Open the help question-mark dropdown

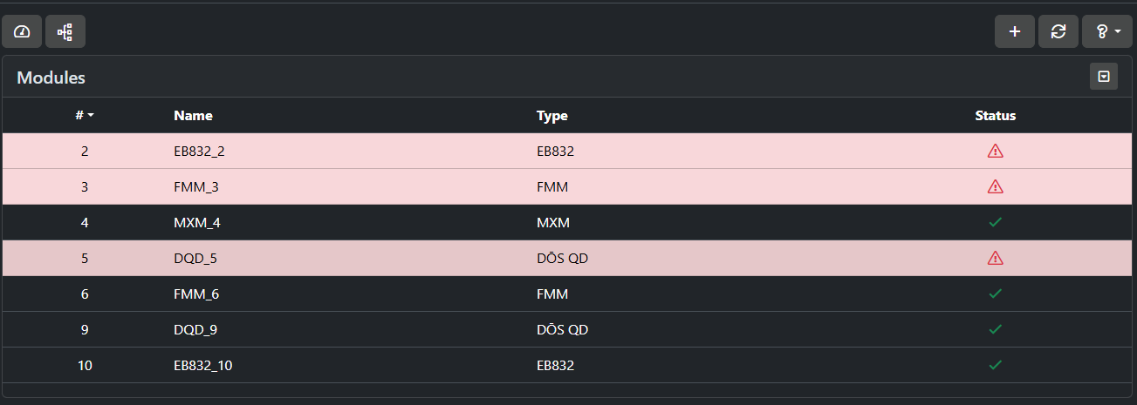1107,31
